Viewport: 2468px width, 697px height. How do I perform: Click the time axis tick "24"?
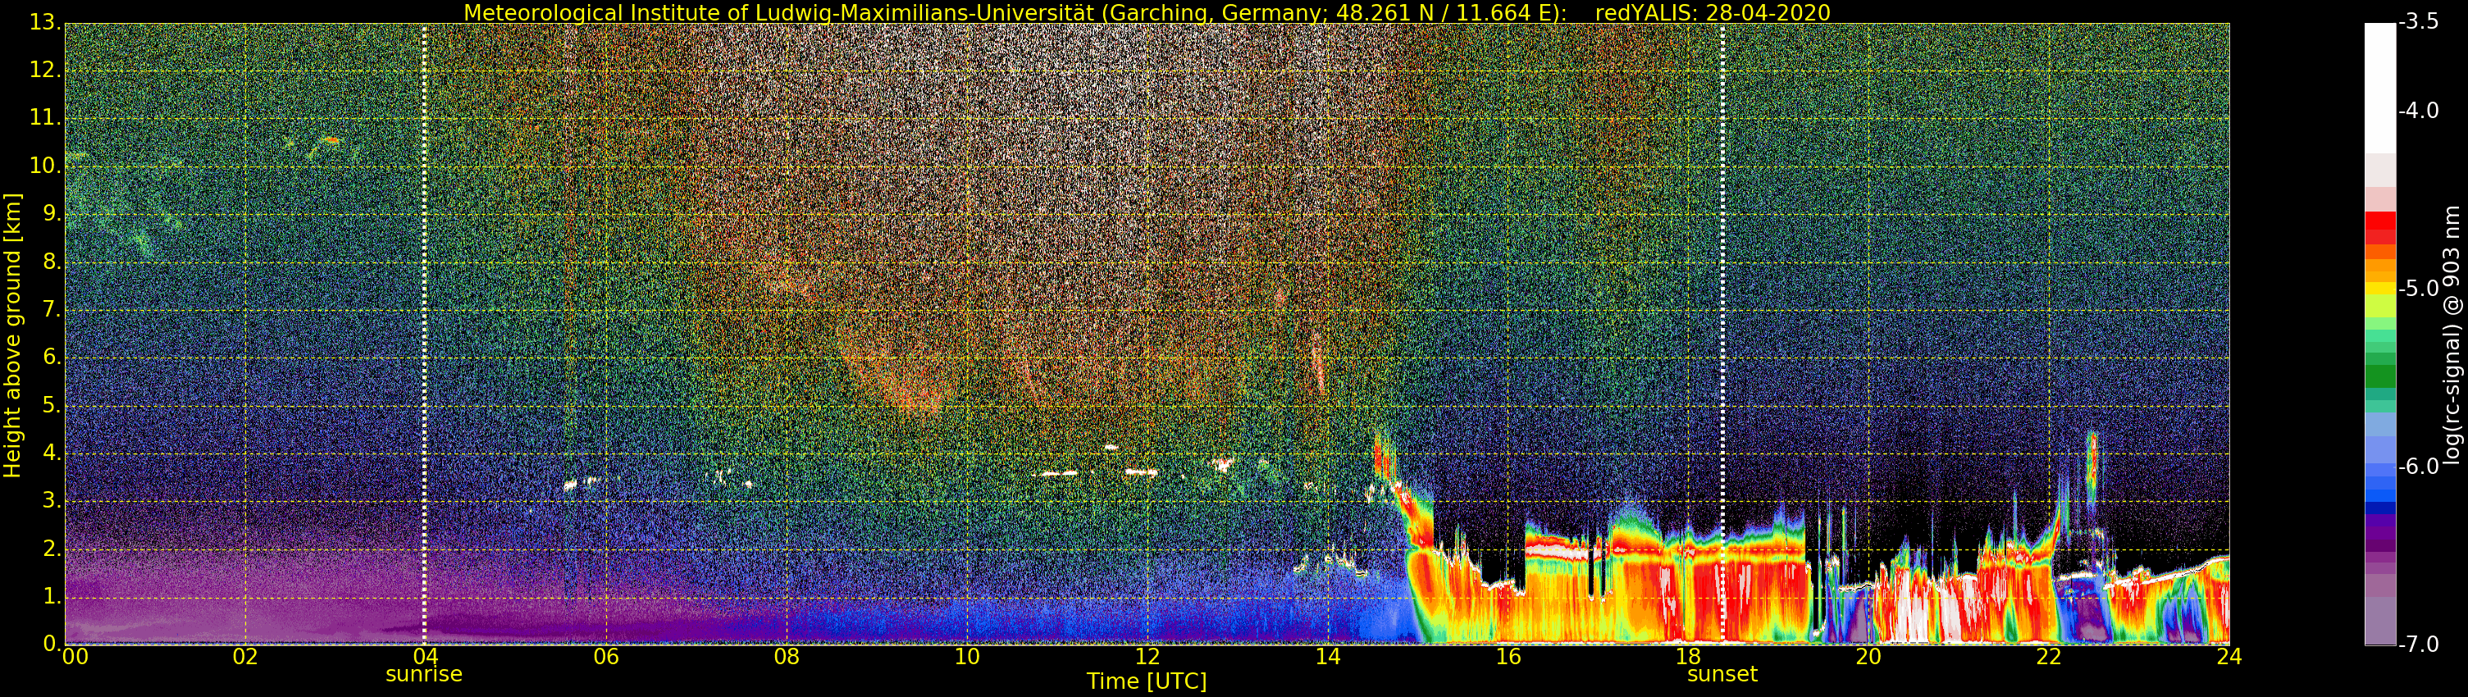pyautogui.click(x=2229, y=657)
